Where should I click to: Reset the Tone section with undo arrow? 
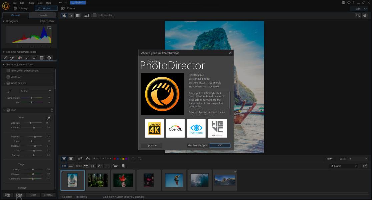coord(52,110)
